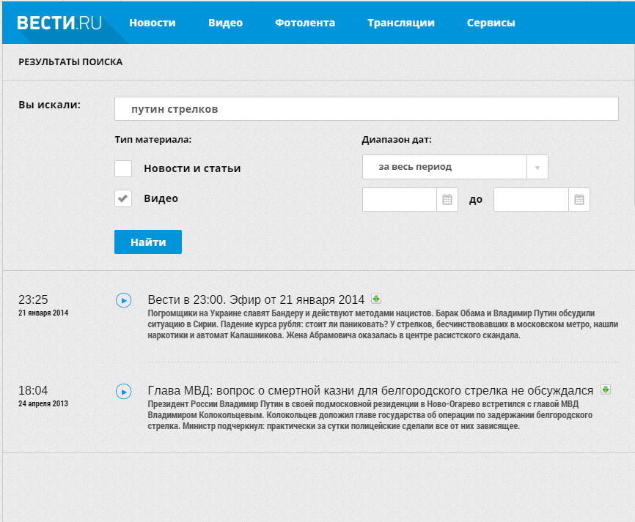
Task: Open the ВЕСТИ.RU logo homepage
Action: tap(59, 23)
